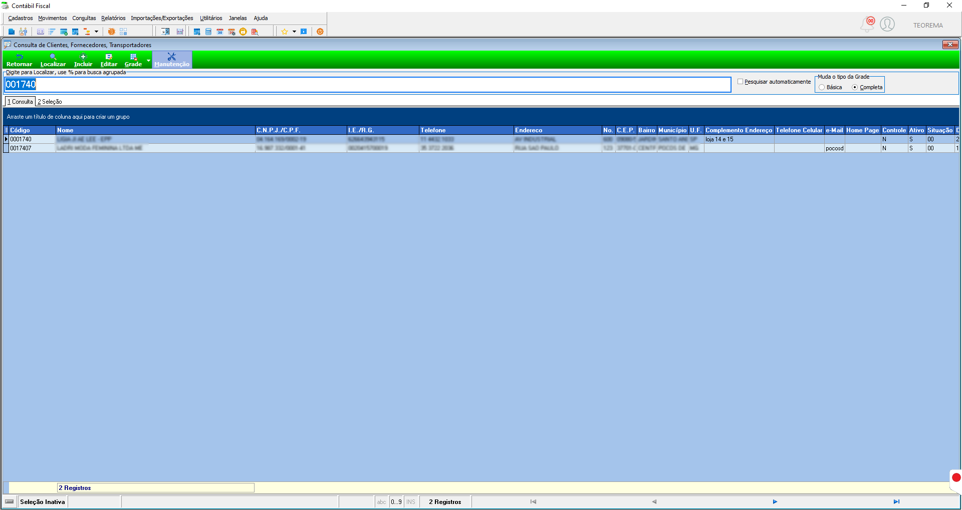
Task: Click the four-squares grid toolbar icon
Action: (123, 32)
